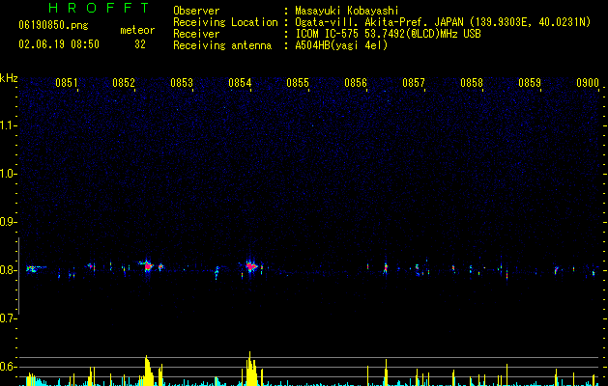Image resolution: width=608 pixels, height=386 pixels.
Task: Click the strong meteor echo at 0854
Action: pyautogui.click(x=251, y=266)
